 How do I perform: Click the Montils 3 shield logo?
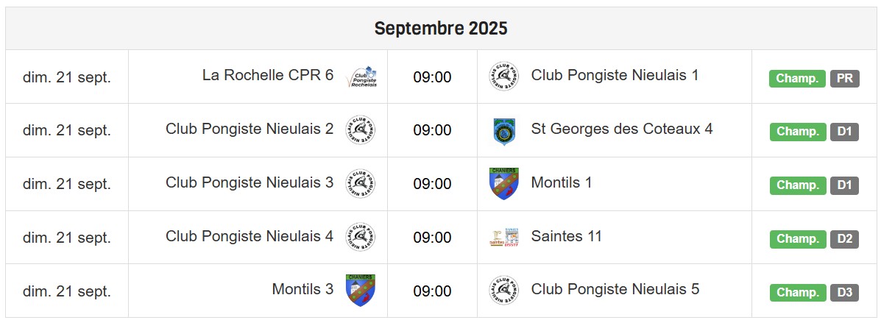(361, 291)
